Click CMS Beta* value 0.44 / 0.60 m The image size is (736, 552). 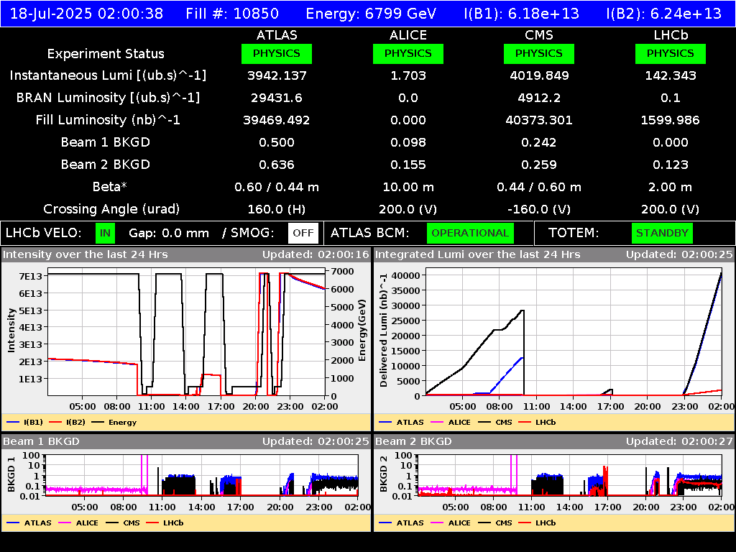(539, 187)
